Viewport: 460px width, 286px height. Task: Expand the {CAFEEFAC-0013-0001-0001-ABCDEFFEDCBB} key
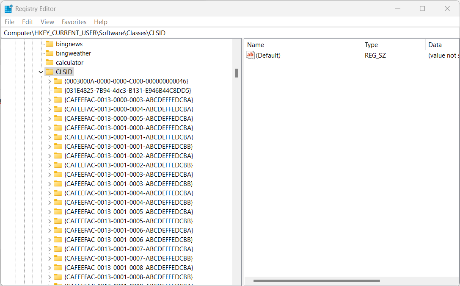(x=50, y=147)
